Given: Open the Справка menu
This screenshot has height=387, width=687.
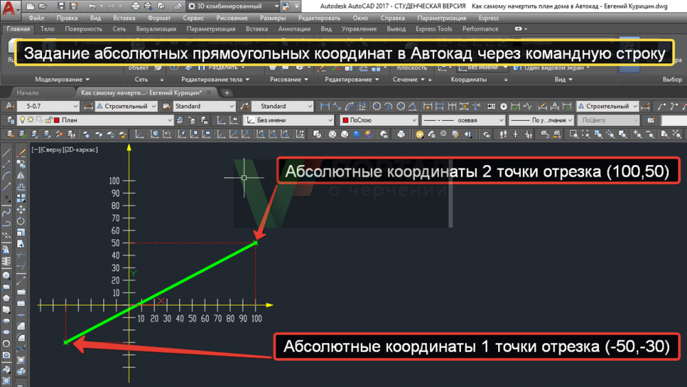Looking at the screenshot, I should [392, 18].
